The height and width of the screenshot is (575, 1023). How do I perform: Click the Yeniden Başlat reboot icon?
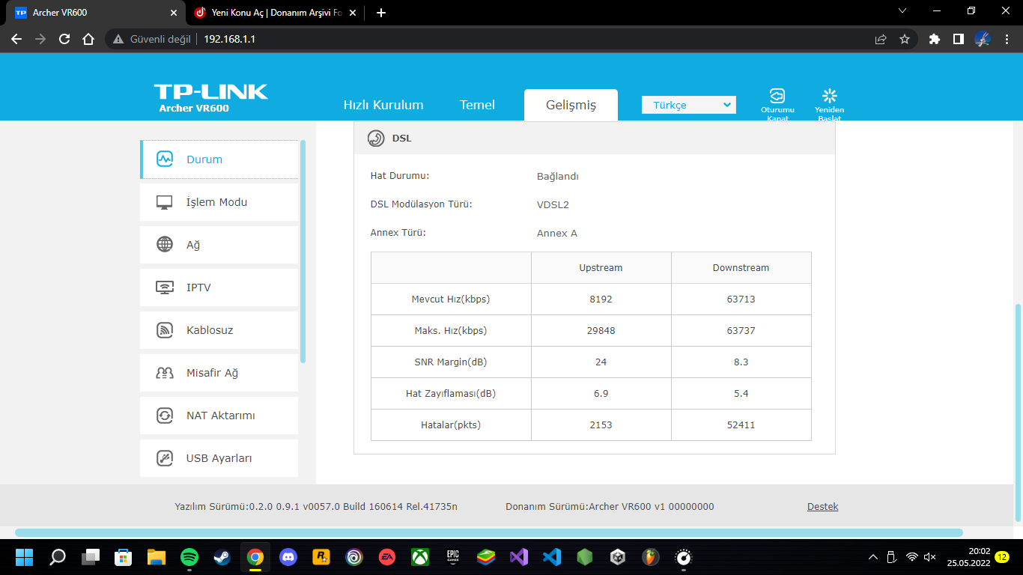click(829, 96)
